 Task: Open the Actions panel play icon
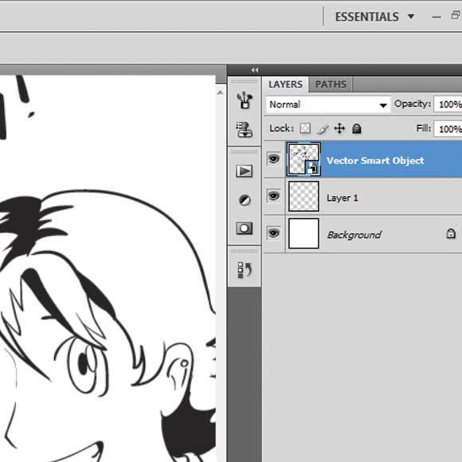pos(245,171)
